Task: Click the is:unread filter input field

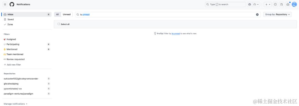Action: [x=168, y=14]
